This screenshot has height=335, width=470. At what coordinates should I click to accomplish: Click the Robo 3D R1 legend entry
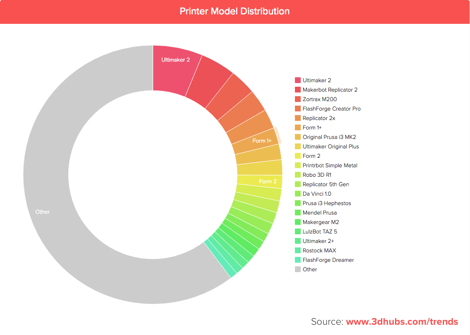(x=313, y=175)
